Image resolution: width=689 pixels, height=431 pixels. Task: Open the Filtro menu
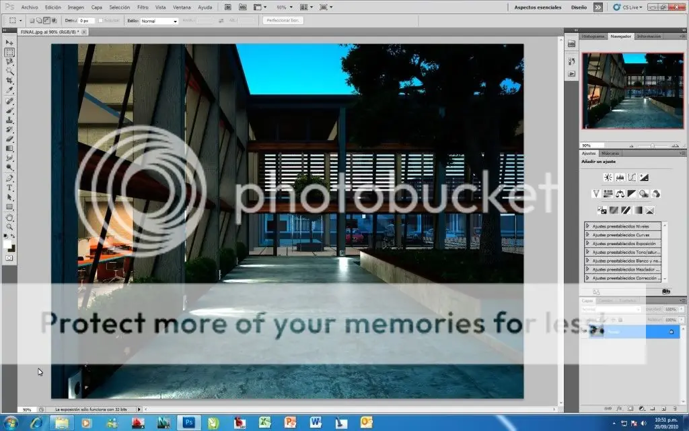[143, 7]
